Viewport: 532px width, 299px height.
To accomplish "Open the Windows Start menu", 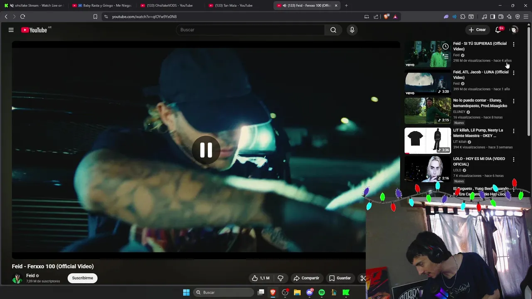I will coord(186,292).
